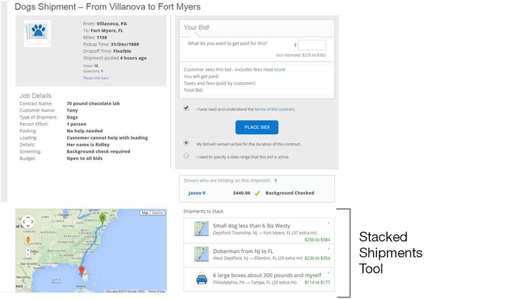Screen dimensions: 518x299
Task: Select bid remains active for duration
Action: (186, 143)
